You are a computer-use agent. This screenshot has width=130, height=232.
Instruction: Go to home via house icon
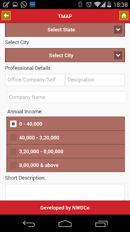124,16
